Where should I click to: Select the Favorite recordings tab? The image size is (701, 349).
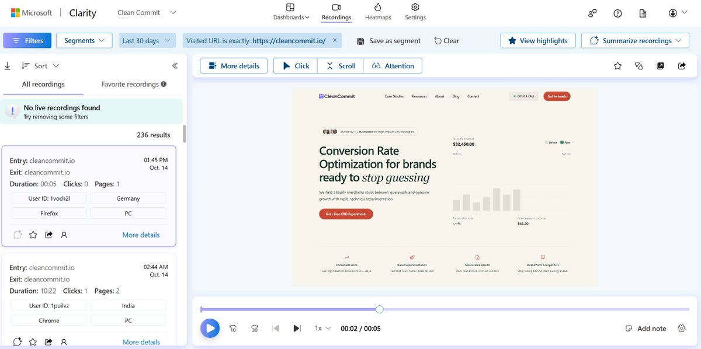pos(130,84)
